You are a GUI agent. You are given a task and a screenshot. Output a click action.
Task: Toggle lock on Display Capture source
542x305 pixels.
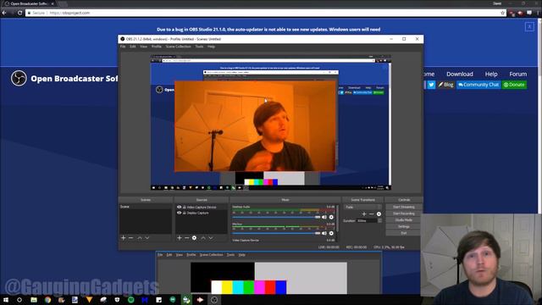tap(185, 213)
